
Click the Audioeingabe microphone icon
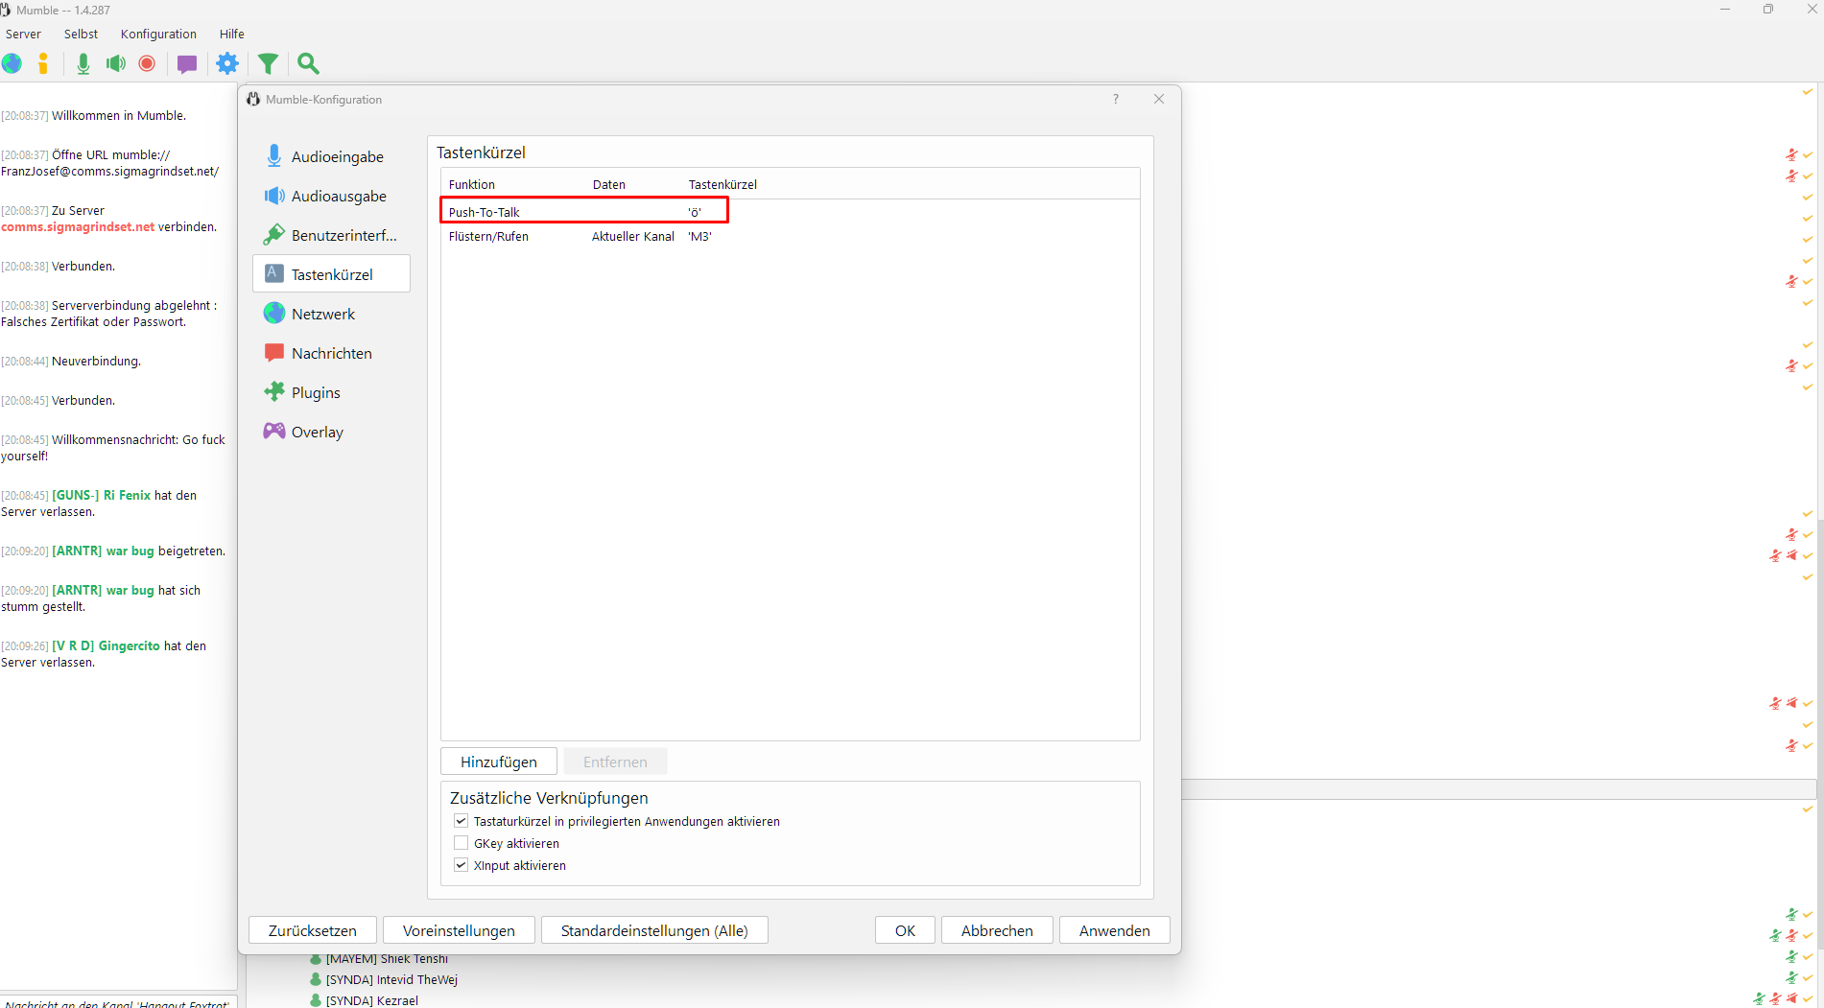(274, 155)
